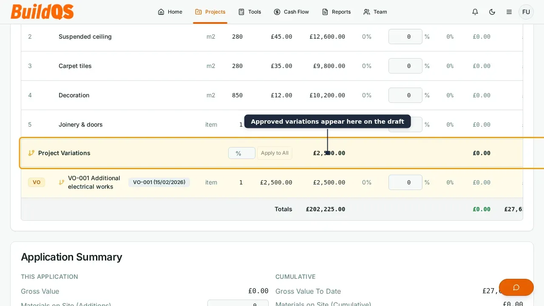The image size is (544, 306).
Task: Open the Team tab
Action: (375, 12)
